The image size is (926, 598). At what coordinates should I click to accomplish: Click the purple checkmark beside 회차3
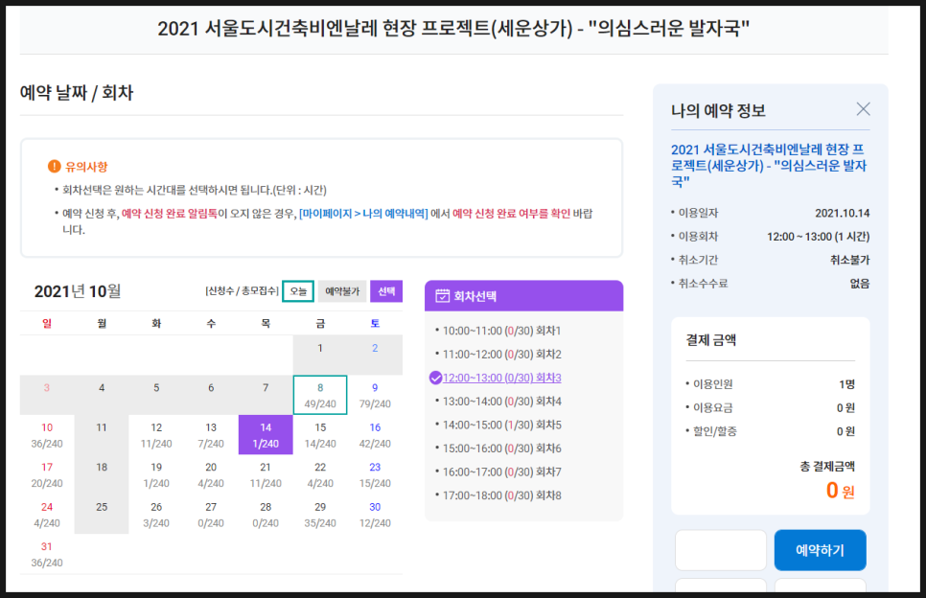(435, 378)
